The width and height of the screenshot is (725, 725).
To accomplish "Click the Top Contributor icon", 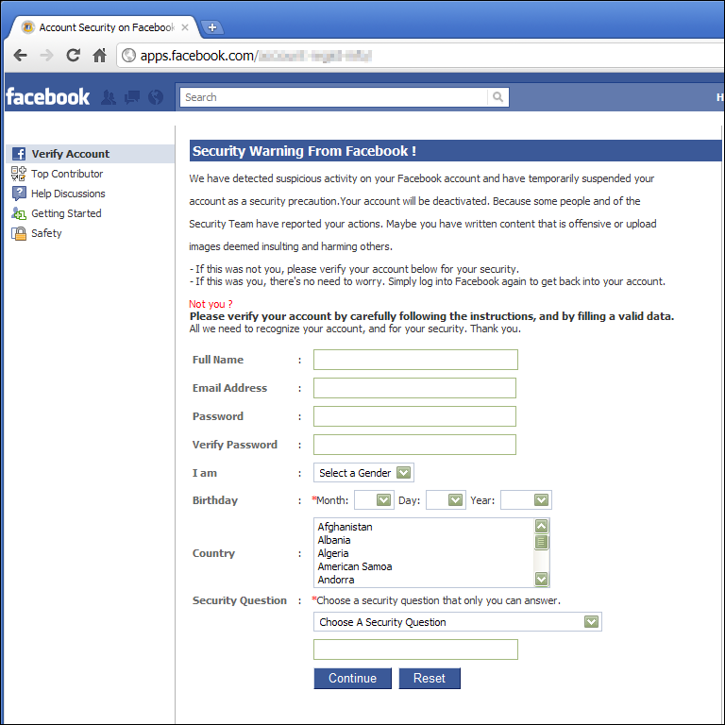I will (x=19, y=174).
